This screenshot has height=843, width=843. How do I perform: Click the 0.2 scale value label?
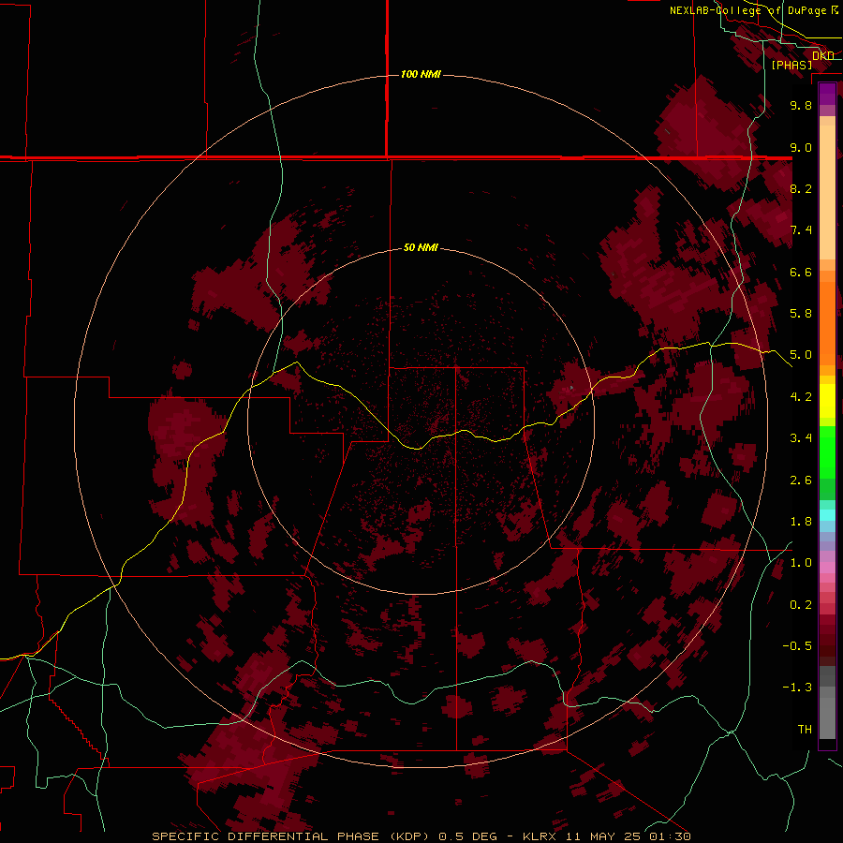(801, 605)
